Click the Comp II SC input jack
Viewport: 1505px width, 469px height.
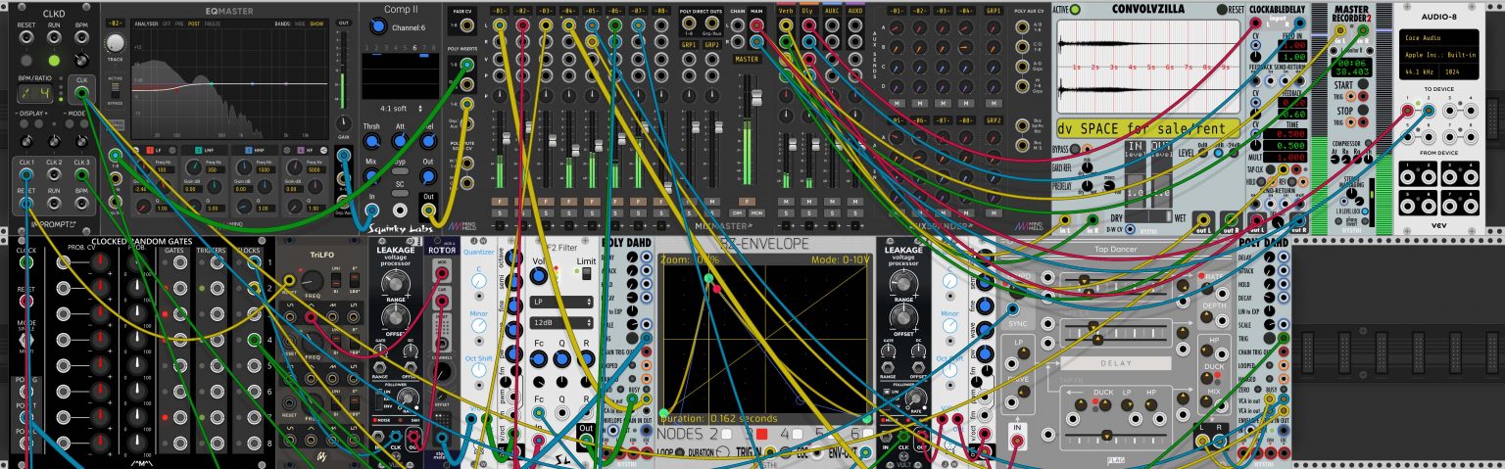click(x=400, y=210)
